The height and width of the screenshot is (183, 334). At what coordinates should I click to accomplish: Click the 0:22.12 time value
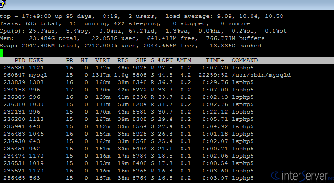click(215, 112)
